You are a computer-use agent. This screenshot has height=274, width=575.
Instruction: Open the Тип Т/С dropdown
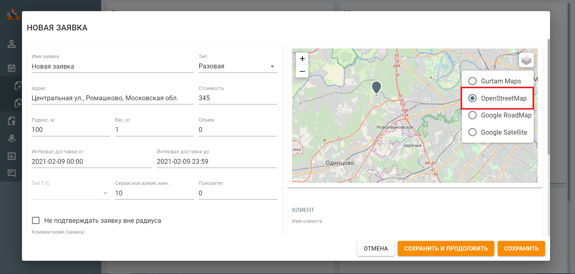70,193
